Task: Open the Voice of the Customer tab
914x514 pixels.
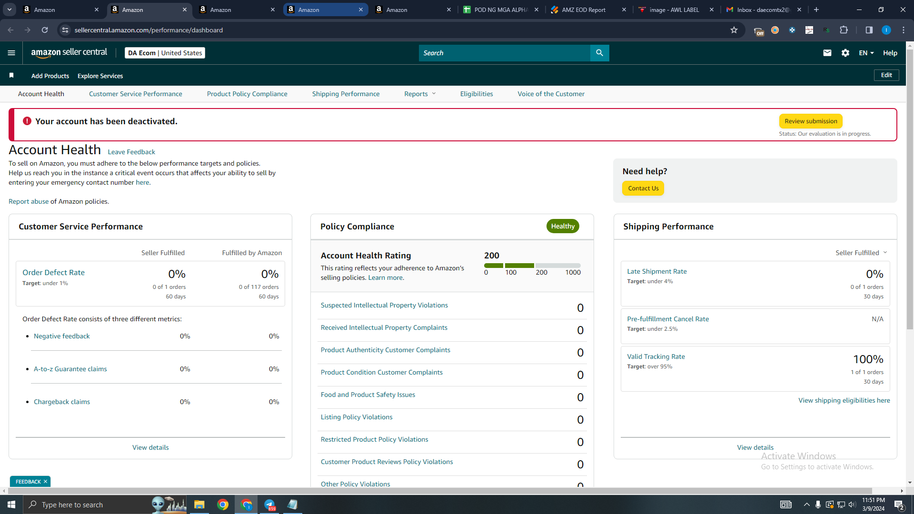Action: tap(551, 94)
